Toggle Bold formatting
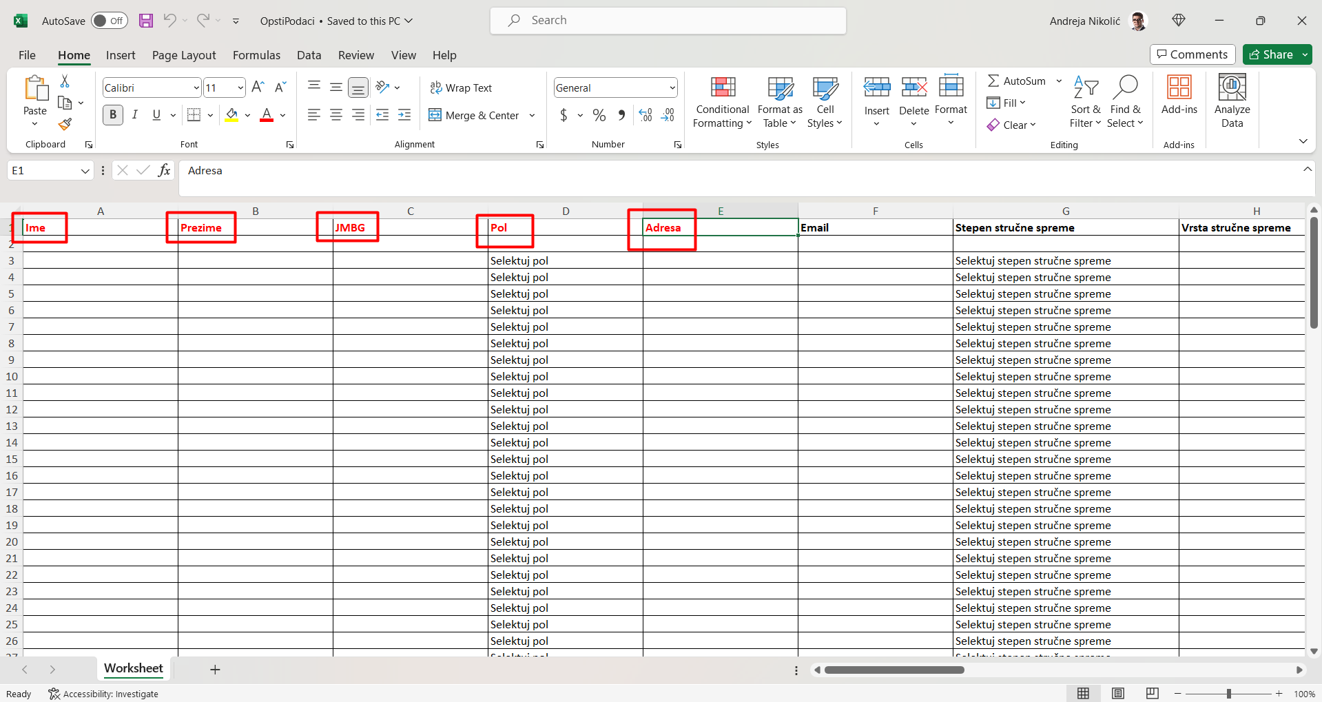Viewport: 1322px width, 702px height. (x=113, y=115)
